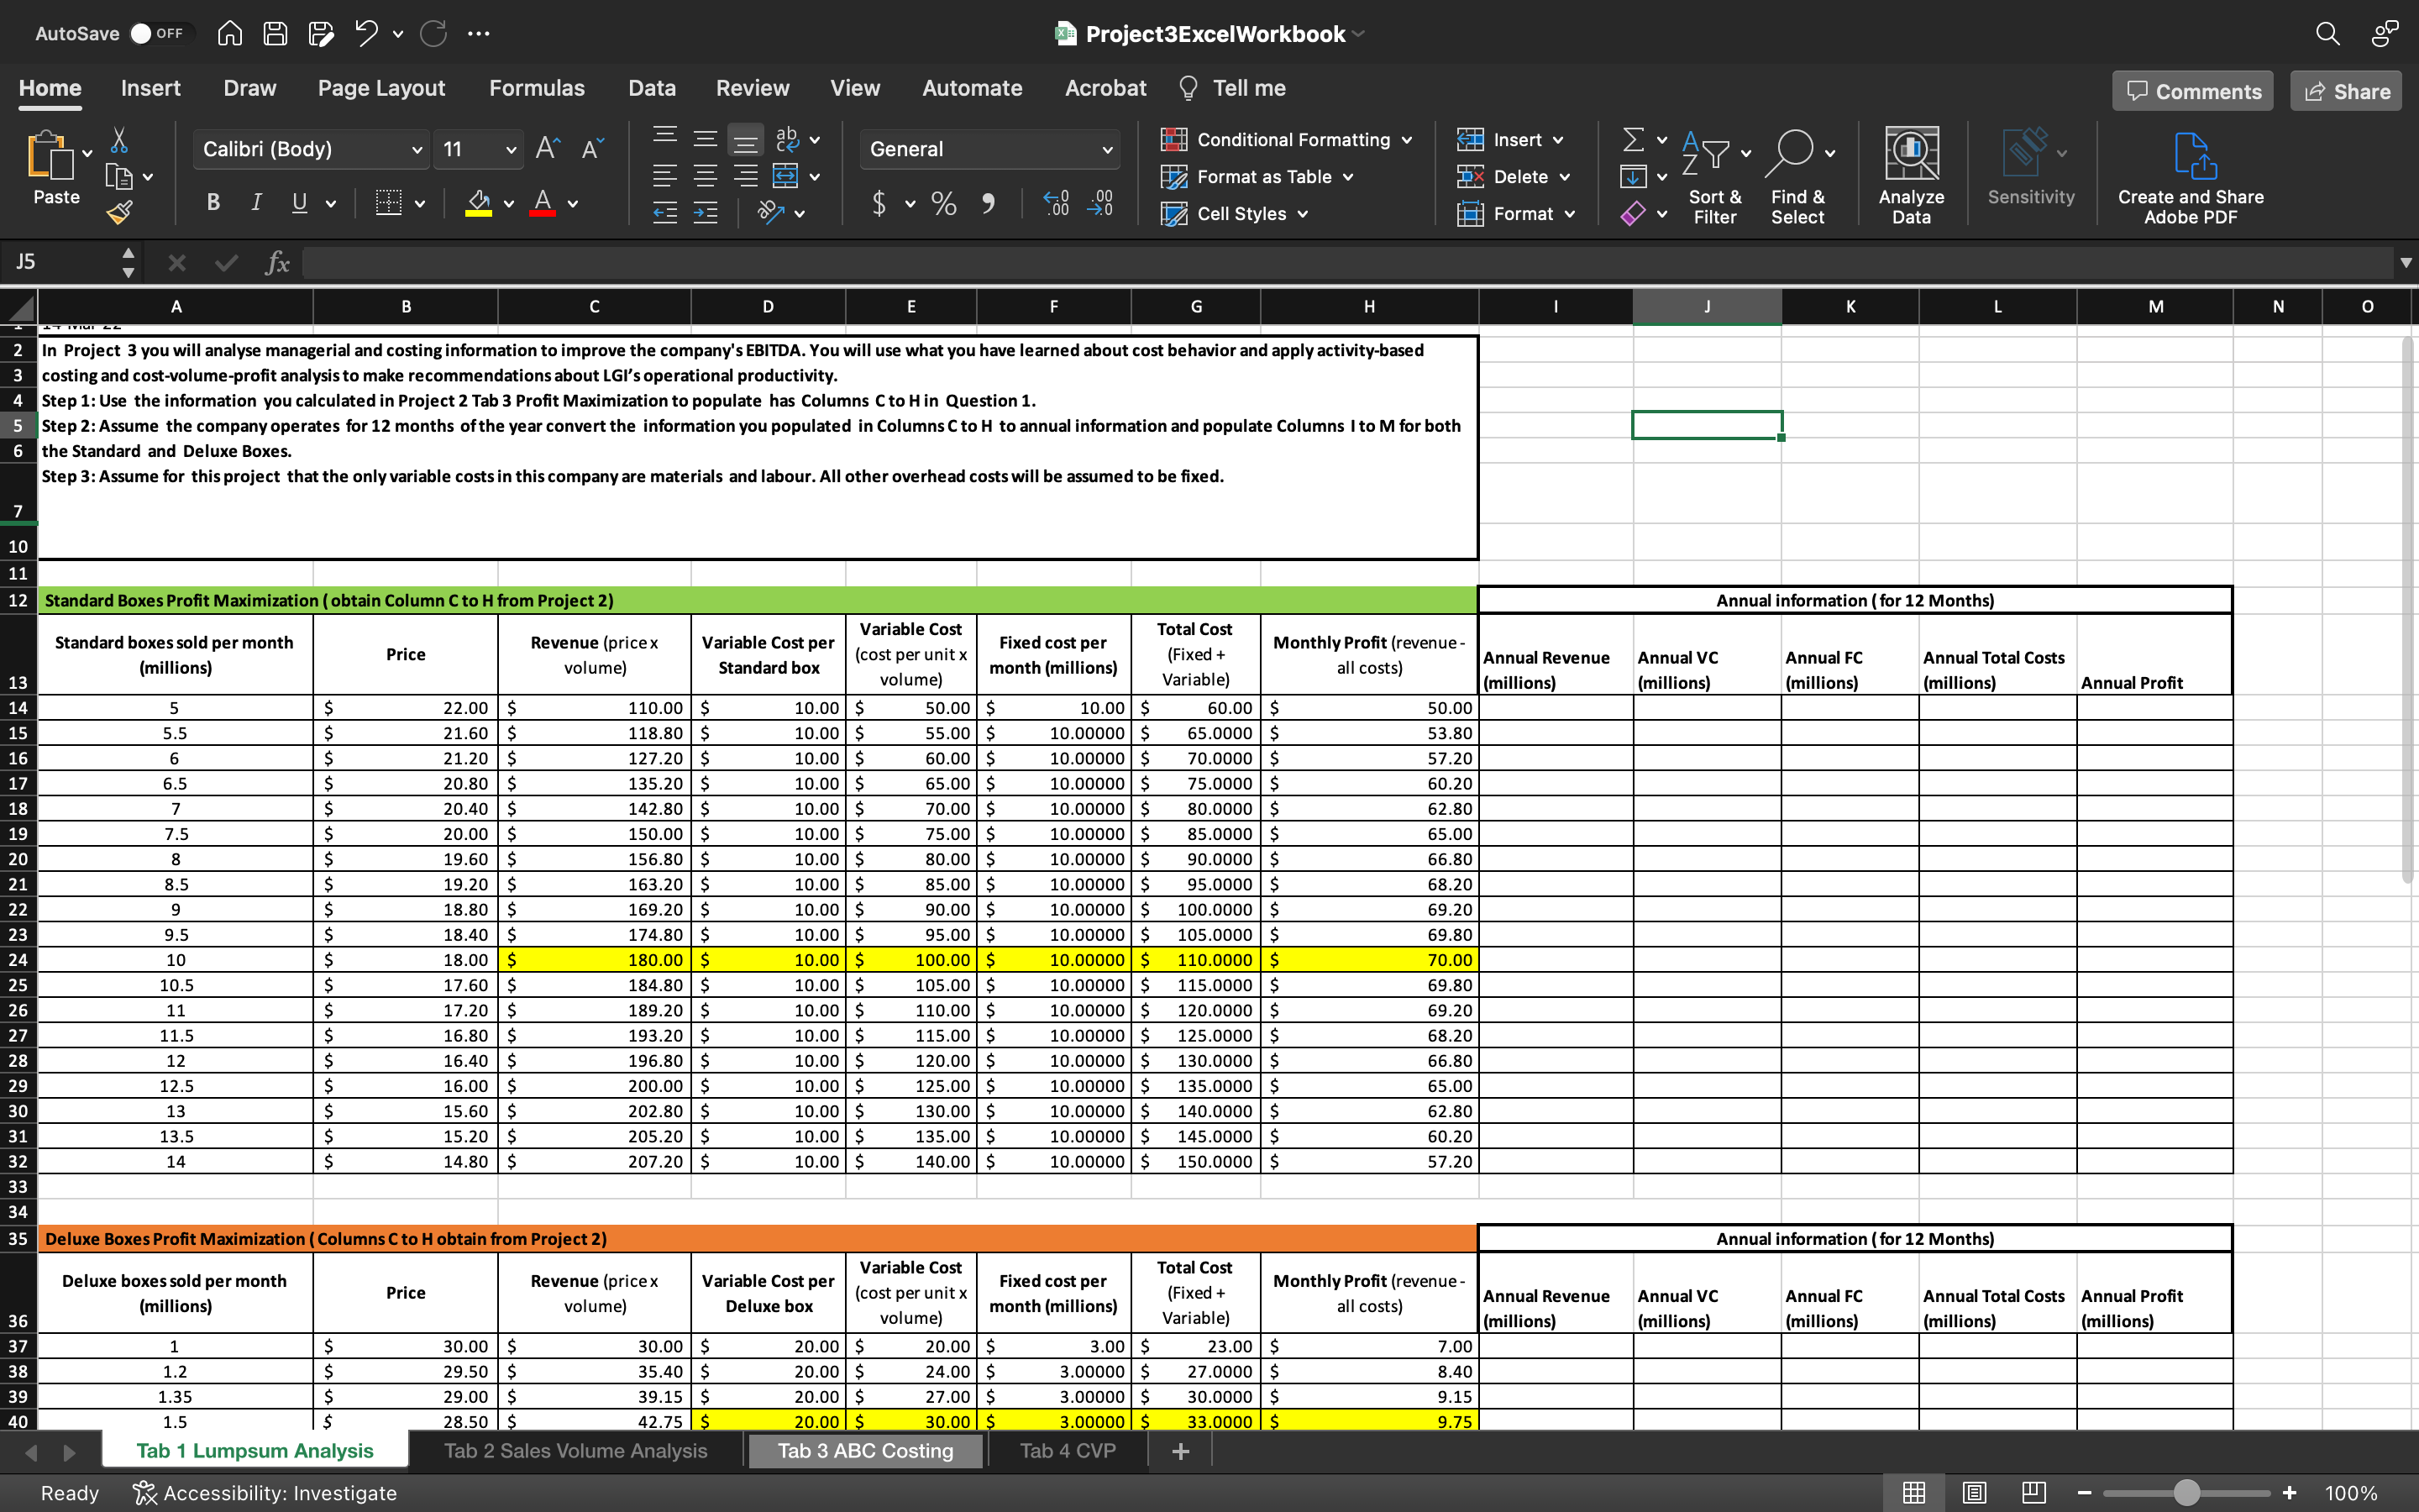Open the Comments panel
The image size is (2419, 1512).
click(x=2191, y=90)
